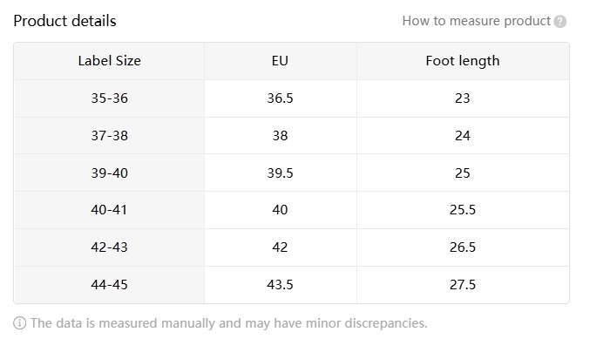Click the 44-45 label size cell
Viewport: 590px width, 359px height.
(x=109, y=285)
